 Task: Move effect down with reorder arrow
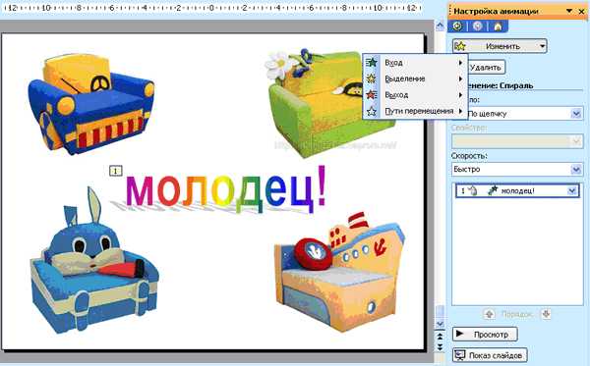pos(546,314)
